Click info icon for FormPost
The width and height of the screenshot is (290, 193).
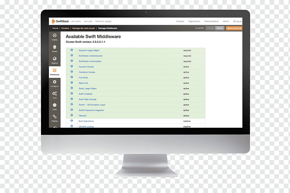72,77
